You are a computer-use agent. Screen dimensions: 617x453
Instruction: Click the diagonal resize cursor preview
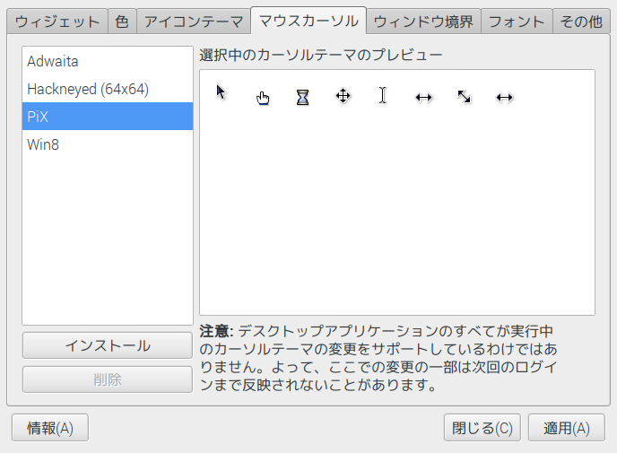[x=465, y=97]
